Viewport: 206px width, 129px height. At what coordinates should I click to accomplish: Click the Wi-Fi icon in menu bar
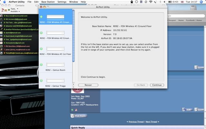[x=151, y=2]
